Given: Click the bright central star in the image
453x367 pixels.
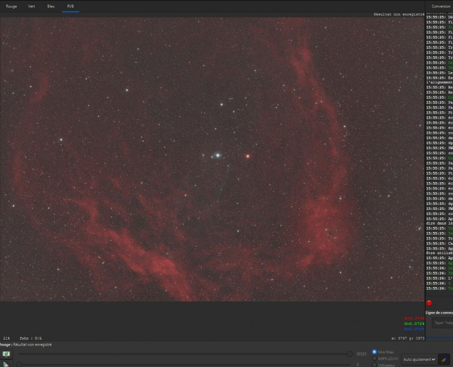Looking at the screenshot, I should 218,155.
